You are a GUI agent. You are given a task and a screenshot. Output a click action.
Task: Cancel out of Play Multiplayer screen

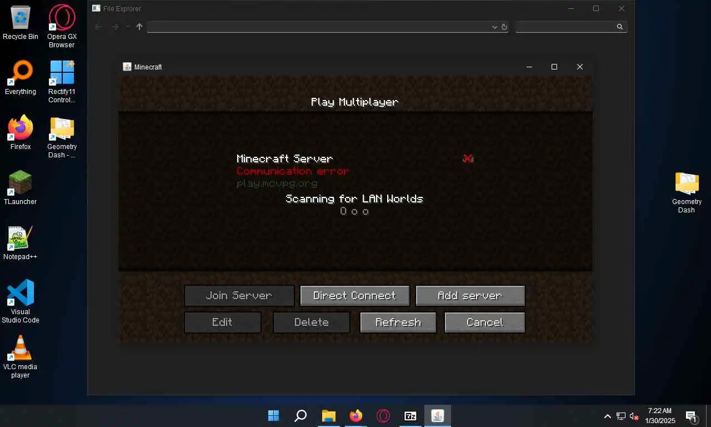(484, 322)
